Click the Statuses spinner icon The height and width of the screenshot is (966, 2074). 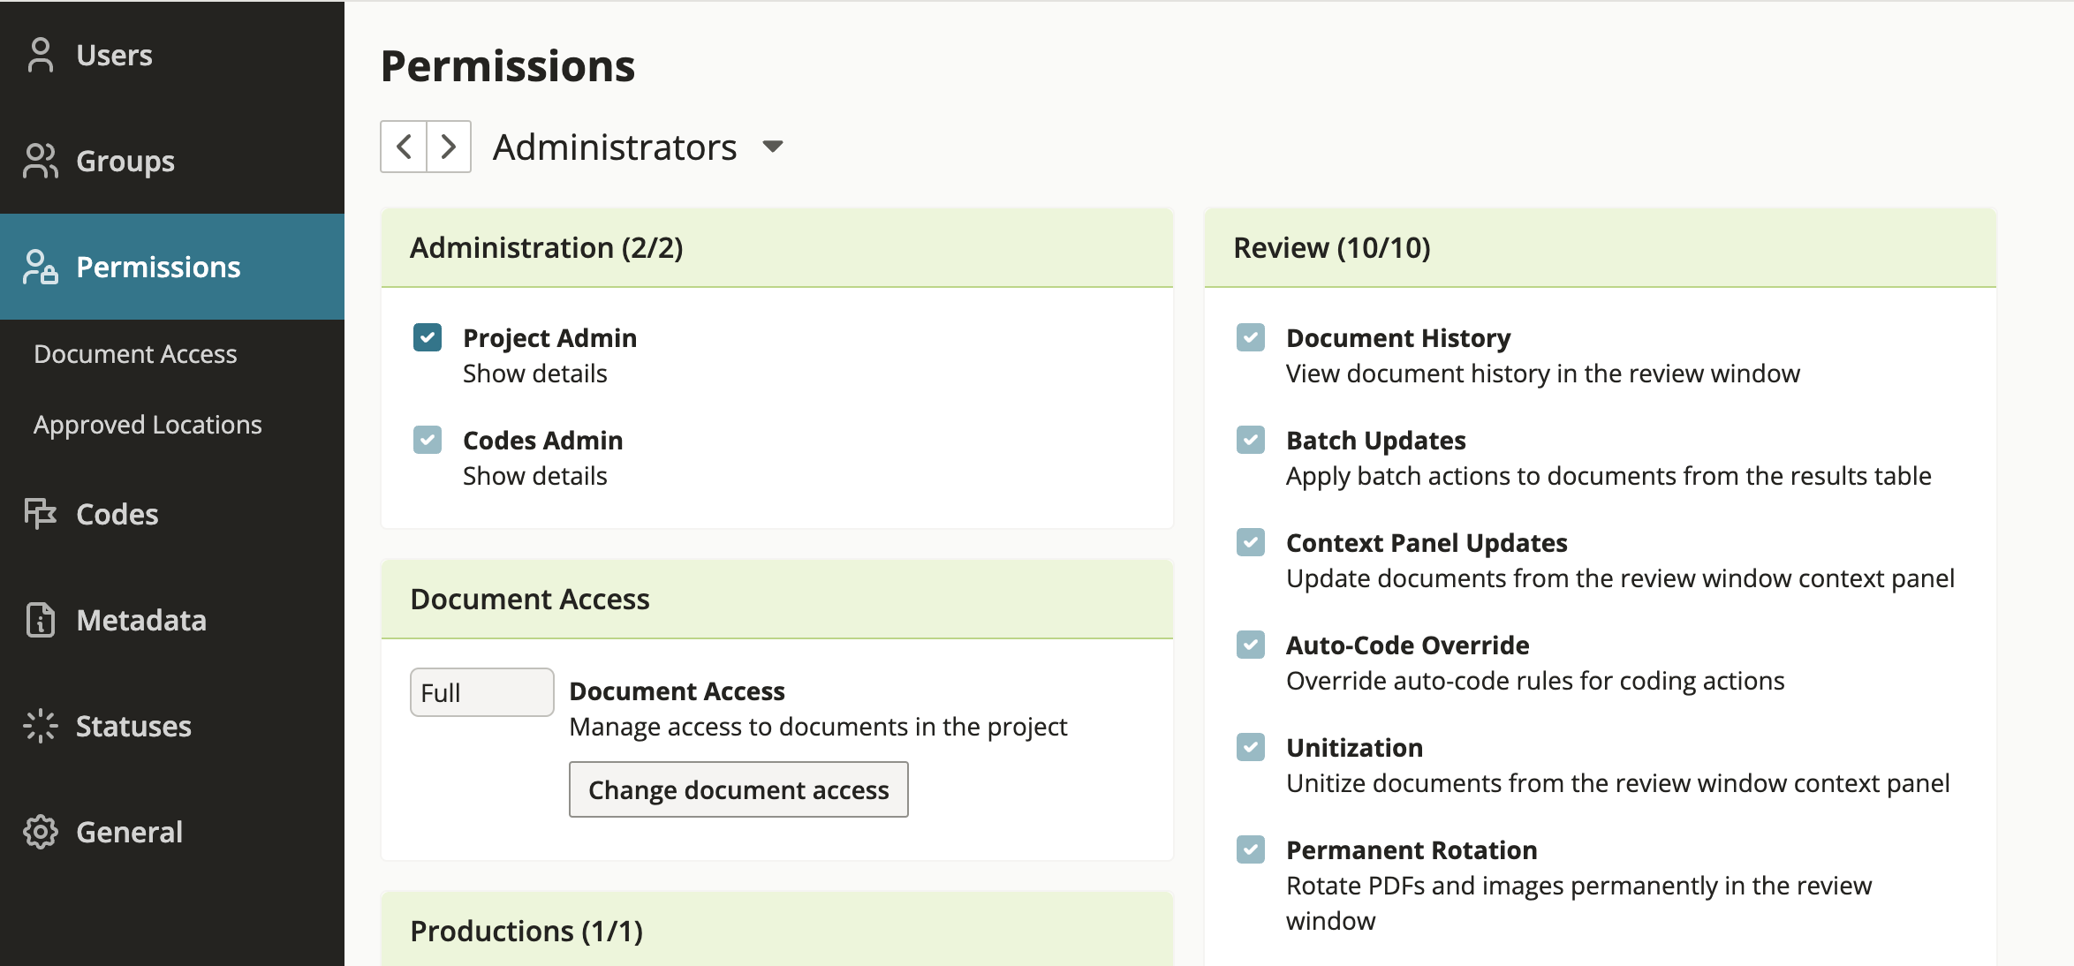[x=41, y=726]
